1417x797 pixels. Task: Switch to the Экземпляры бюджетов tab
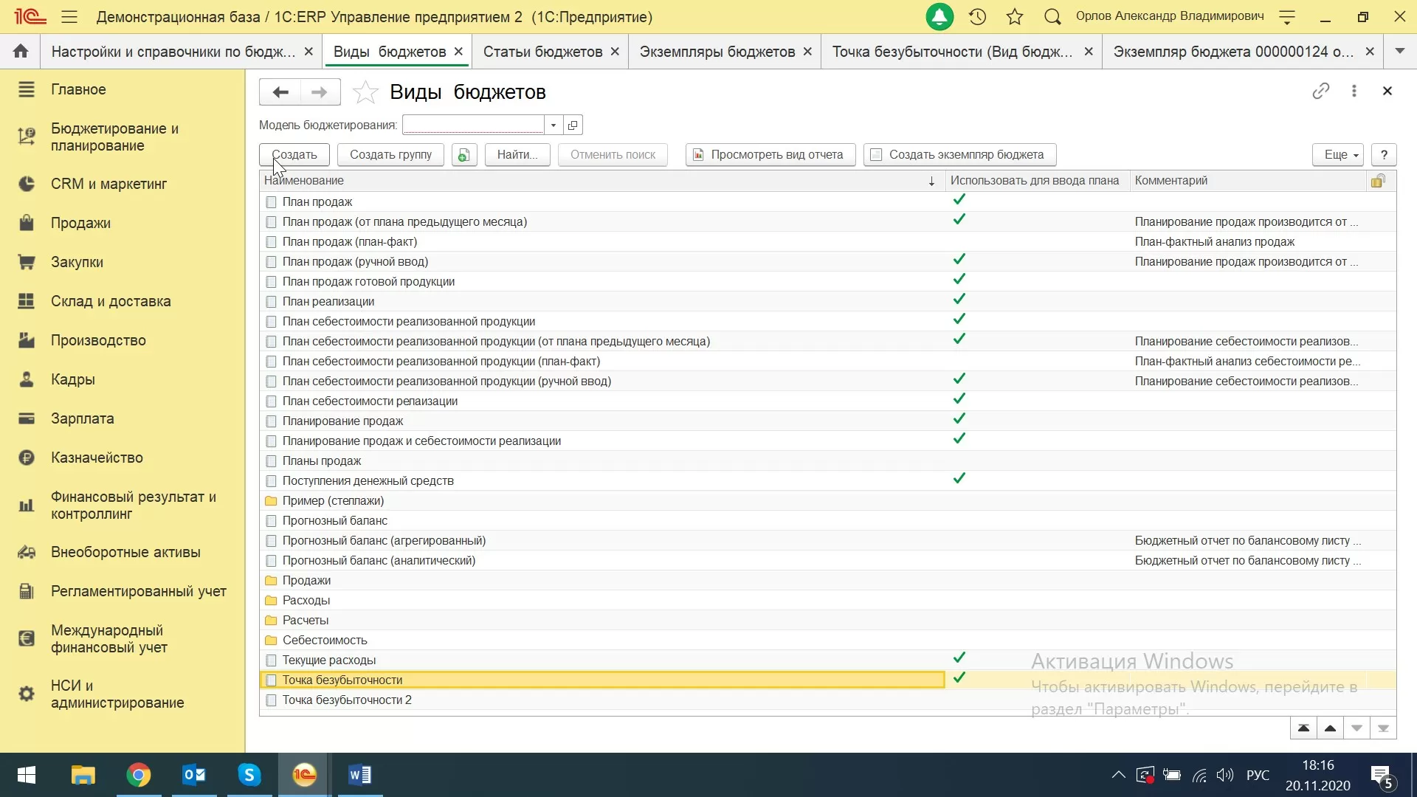pyautogui.click(x=717, y=52)
